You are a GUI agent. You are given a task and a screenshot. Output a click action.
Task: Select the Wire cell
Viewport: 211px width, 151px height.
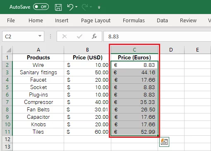pyautogui.click(x=38, y=65)
